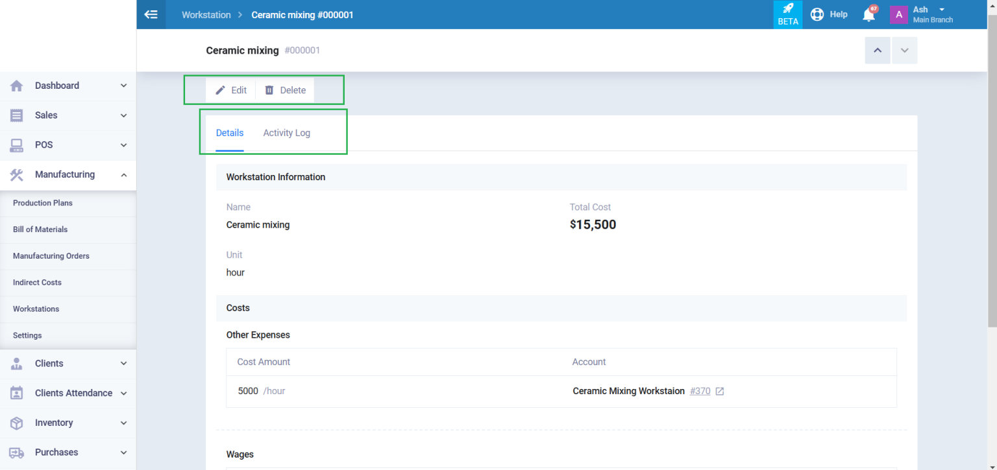
Task: Open the BETA rocket icon
Action: pos(788,14)
